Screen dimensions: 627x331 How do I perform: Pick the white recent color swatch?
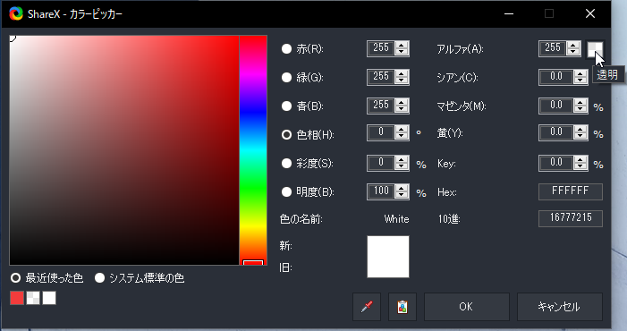(49, 298)
